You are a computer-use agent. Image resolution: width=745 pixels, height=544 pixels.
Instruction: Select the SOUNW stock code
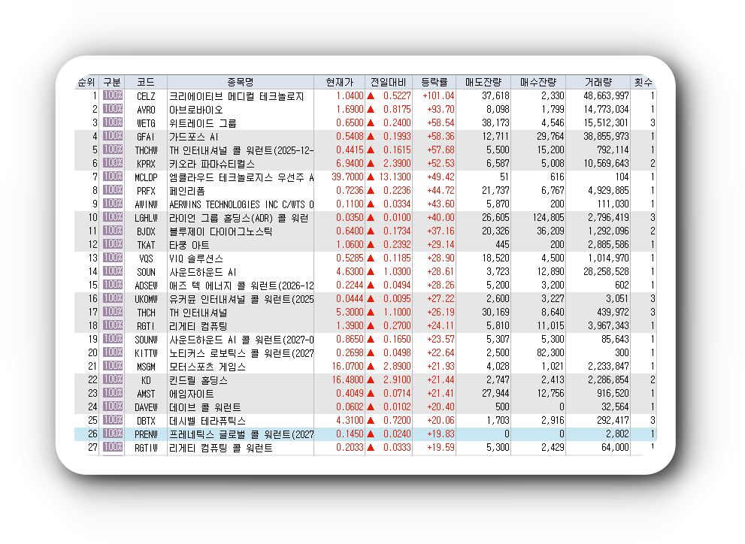(146, 340)
